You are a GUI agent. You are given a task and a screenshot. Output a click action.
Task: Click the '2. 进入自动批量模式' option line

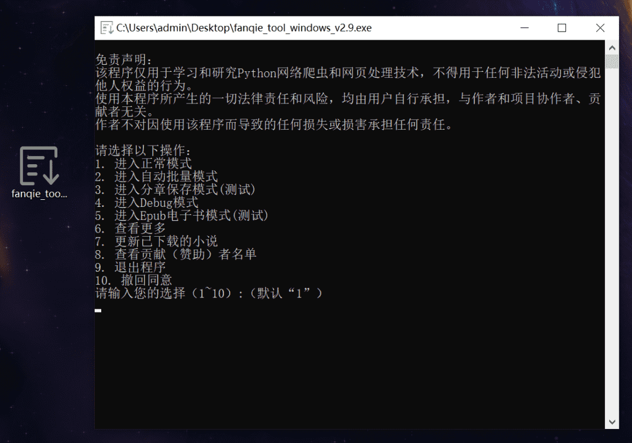[156, 176]
